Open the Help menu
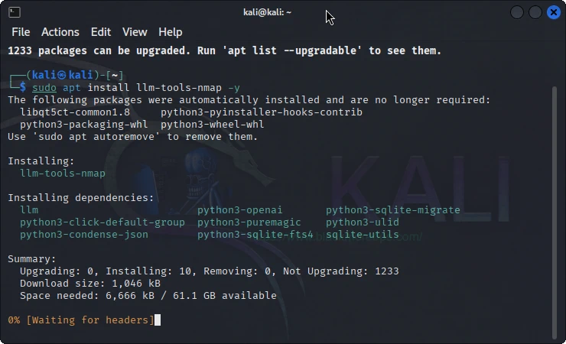This screenshot has height=344, width=566. click(x=171, y=32)
